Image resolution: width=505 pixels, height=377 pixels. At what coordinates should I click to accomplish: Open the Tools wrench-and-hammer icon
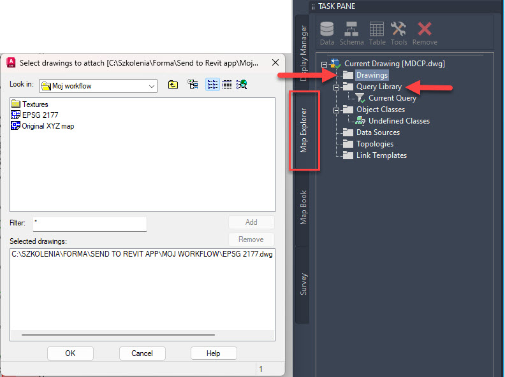tap(399, 32)
